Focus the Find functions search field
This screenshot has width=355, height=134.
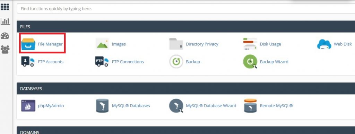[x=186, y=9]
